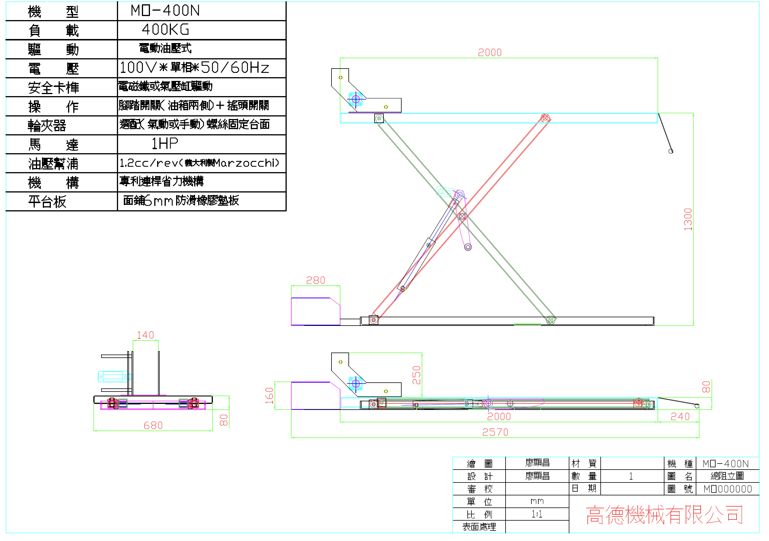This screenshot has height=541, width=769.
Task: Click the mm unit cell in title block
Action: tap(537, 501)
